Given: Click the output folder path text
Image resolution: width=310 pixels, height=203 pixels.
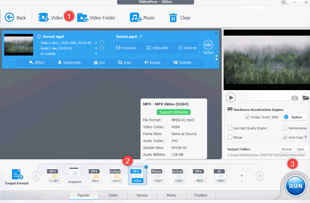Looking at the screenshot, I should 266,155.
